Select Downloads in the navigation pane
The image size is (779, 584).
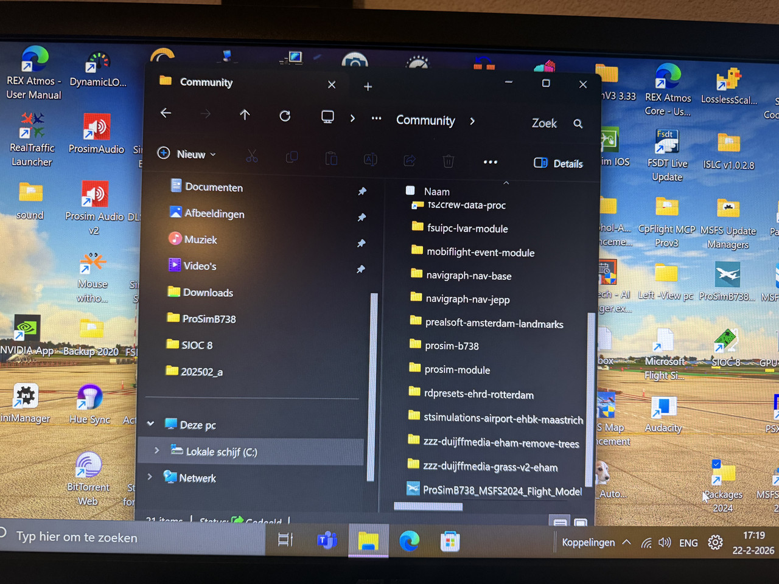(x=208, y=293)
